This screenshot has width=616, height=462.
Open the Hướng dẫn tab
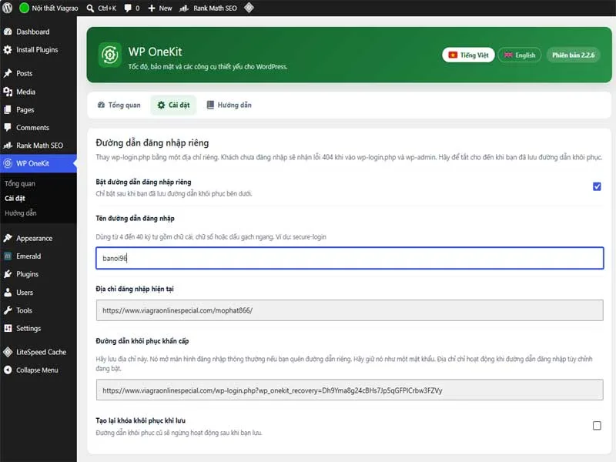[229, 105]
